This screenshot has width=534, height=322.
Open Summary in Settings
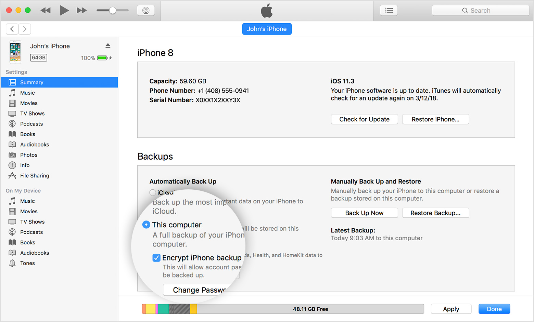point(59,82)
